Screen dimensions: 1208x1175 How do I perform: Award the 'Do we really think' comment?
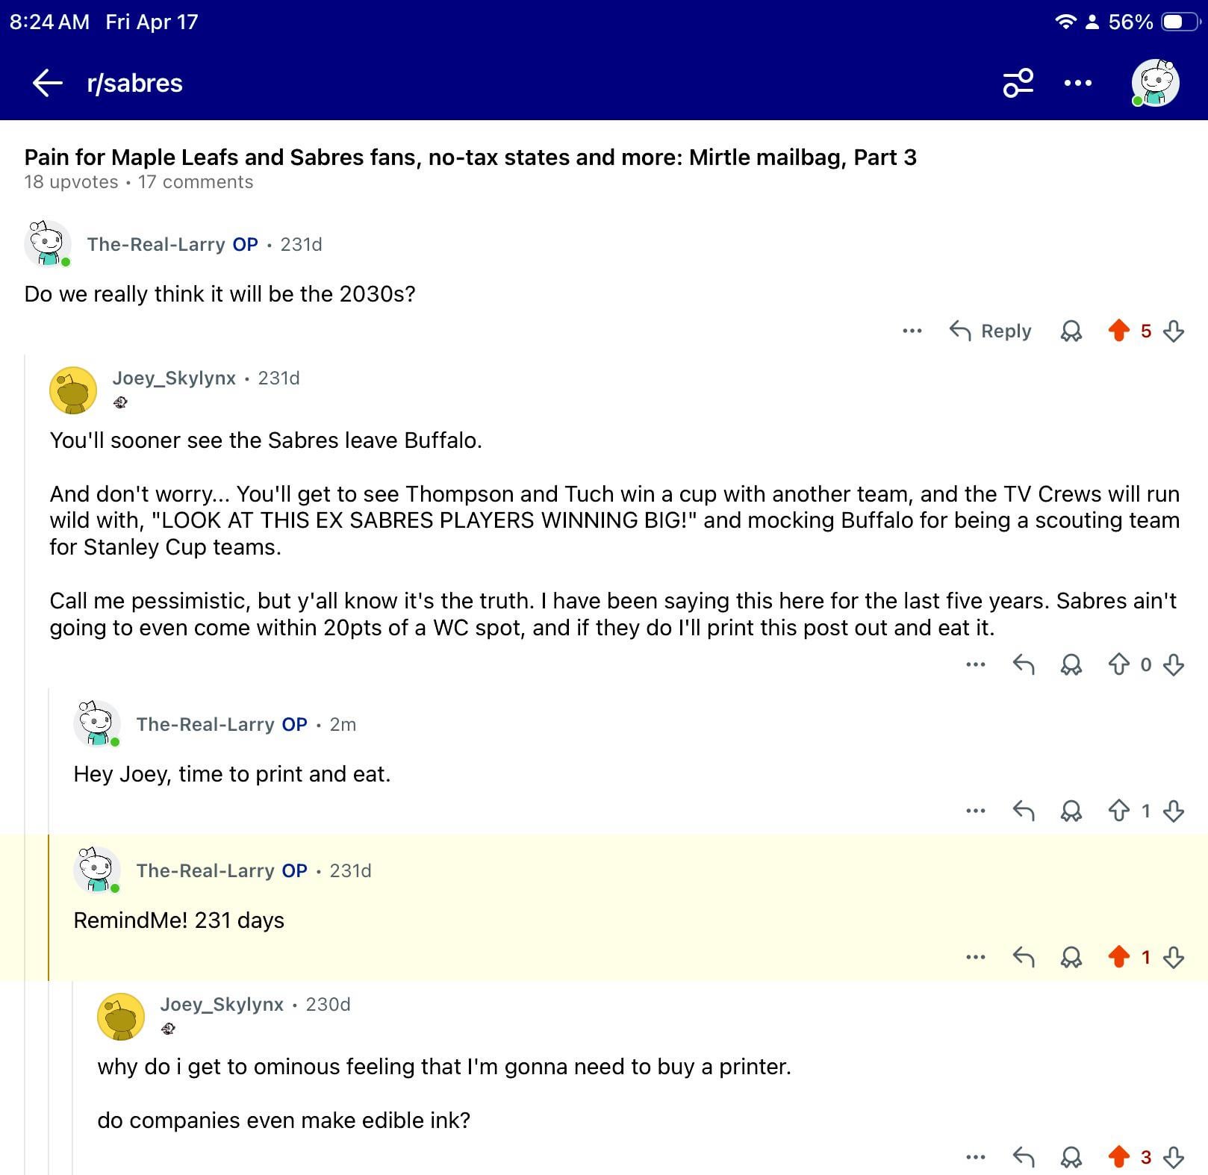(1071, 331)
